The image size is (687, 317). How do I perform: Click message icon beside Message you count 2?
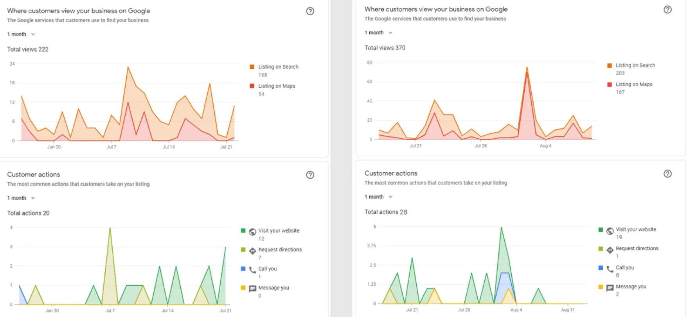pos(610,288)
